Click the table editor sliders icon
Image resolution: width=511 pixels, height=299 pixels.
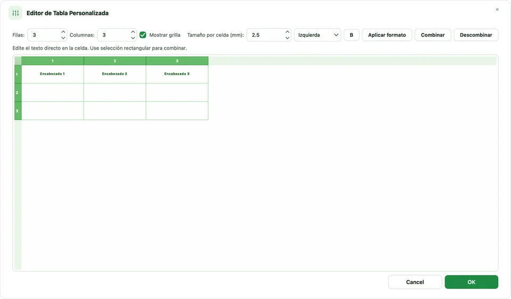click(x=15, y=13)
